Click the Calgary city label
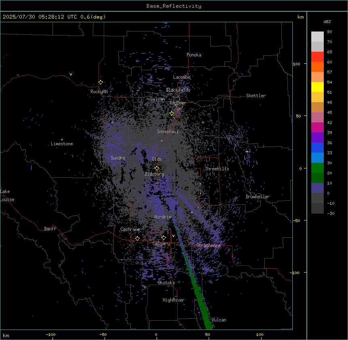The image size is (348, 340). tap(161, 243)
